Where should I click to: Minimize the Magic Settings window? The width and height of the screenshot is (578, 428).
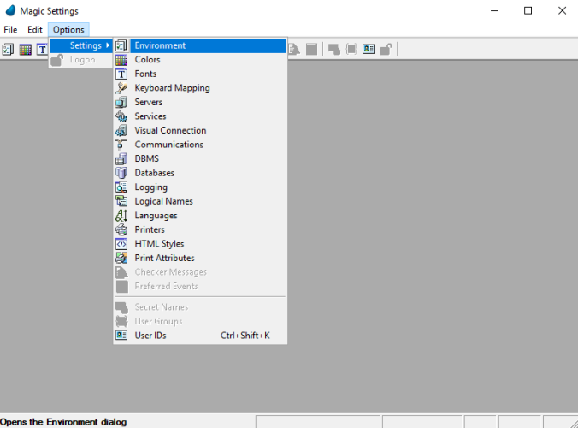tap(494, 10)
